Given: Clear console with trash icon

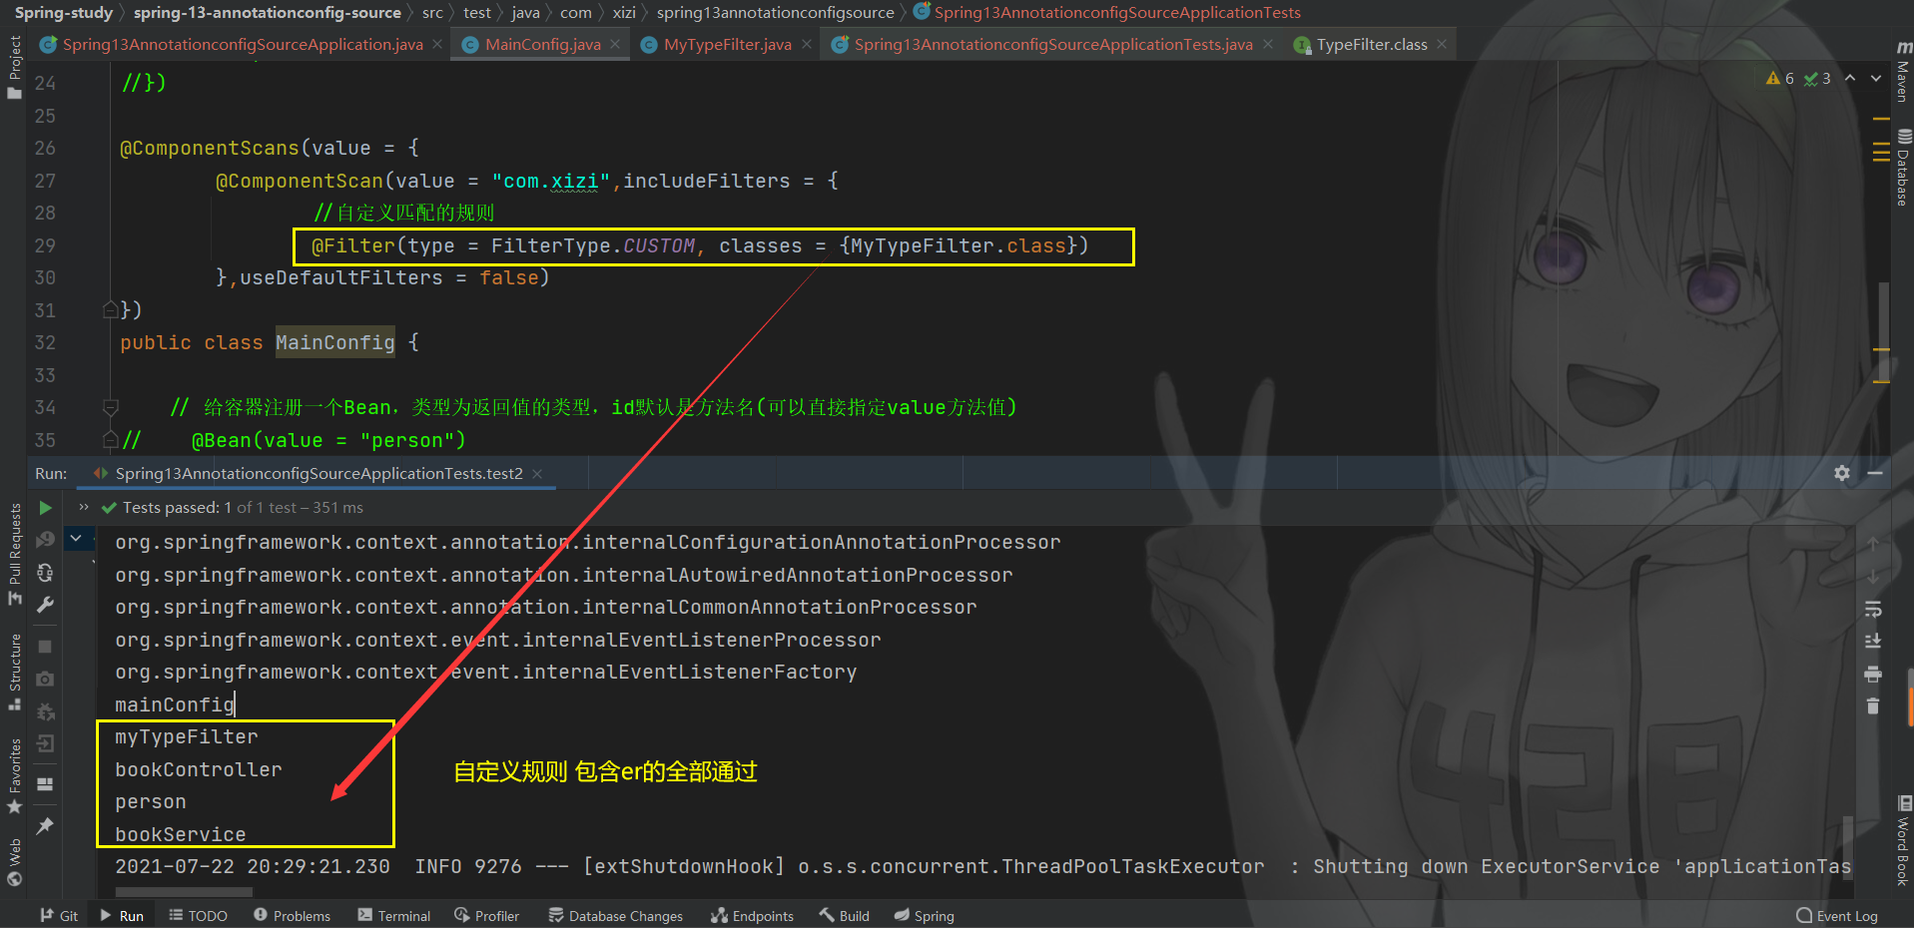Looking at the screenshot, I should coord(1873,705).
